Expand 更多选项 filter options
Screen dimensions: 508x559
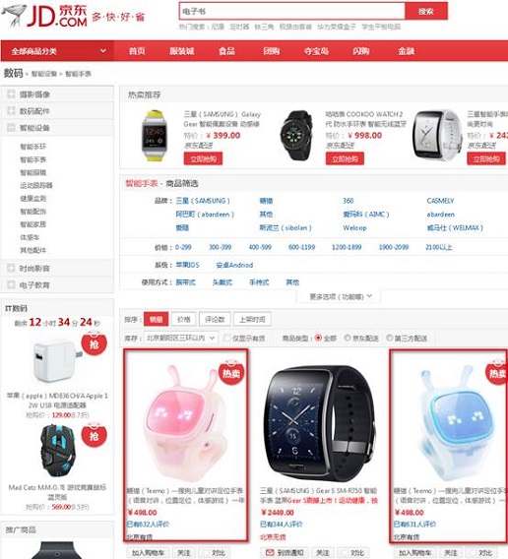[x=339, y=296]
